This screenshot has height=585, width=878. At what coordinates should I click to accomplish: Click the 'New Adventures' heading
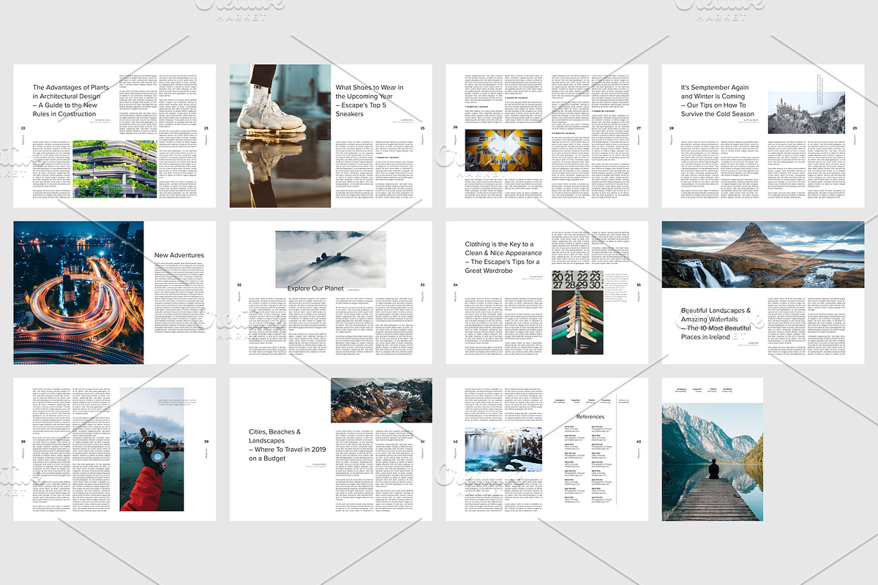pyautogui.click(x=179, y=255)
